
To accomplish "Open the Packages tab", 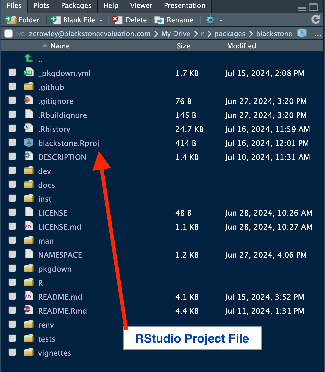I will coord(76,6).
